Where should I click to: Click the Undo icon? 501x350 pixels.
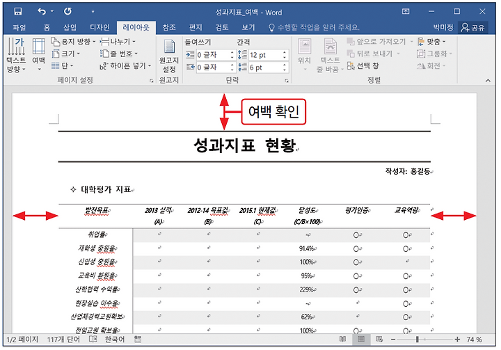click(x=42, y=12)
